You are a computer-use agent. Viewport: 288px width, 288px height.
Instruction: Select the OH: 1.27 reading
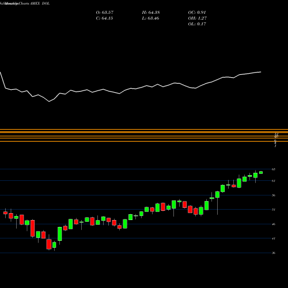[x=198, y=18]
